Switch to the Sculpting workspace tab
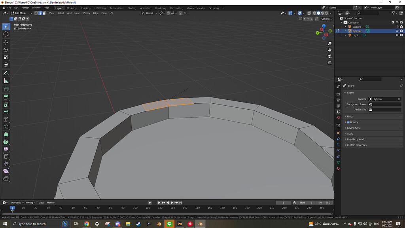 coord(85,8)
